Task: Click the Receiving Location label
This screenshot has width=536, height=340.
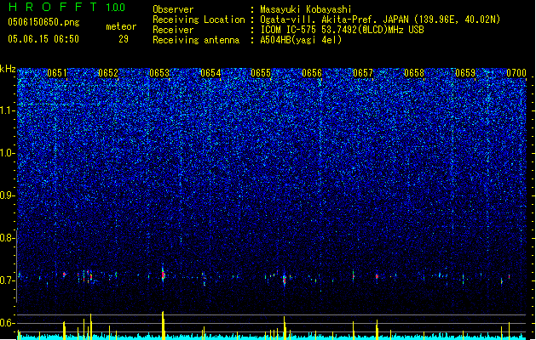Action: [199, 20]
